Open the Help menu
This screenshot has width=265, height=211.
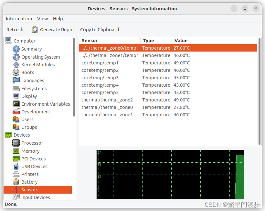pyautogui.click(x=58, y=19)
